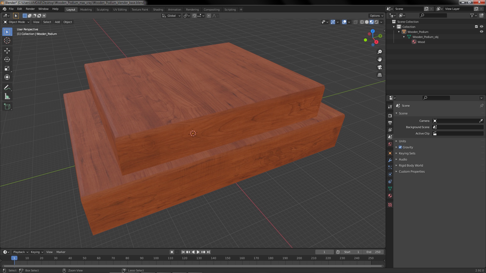This screenshot has height=273, width=486.
Task: Enable the Gravity checkbox
Action: pos(400,147)
